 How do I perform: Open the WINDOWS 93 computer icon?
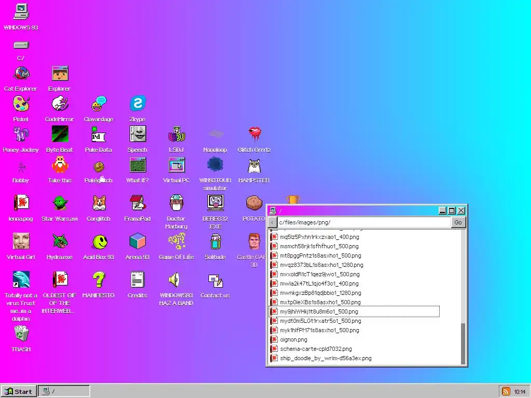(x=21, y=12)
